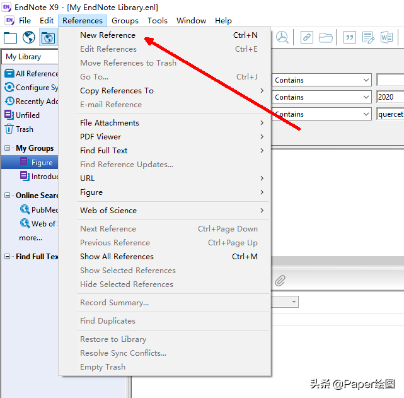Select the Introduction group under My Groups
404x398 pixels.
point(39,177)
